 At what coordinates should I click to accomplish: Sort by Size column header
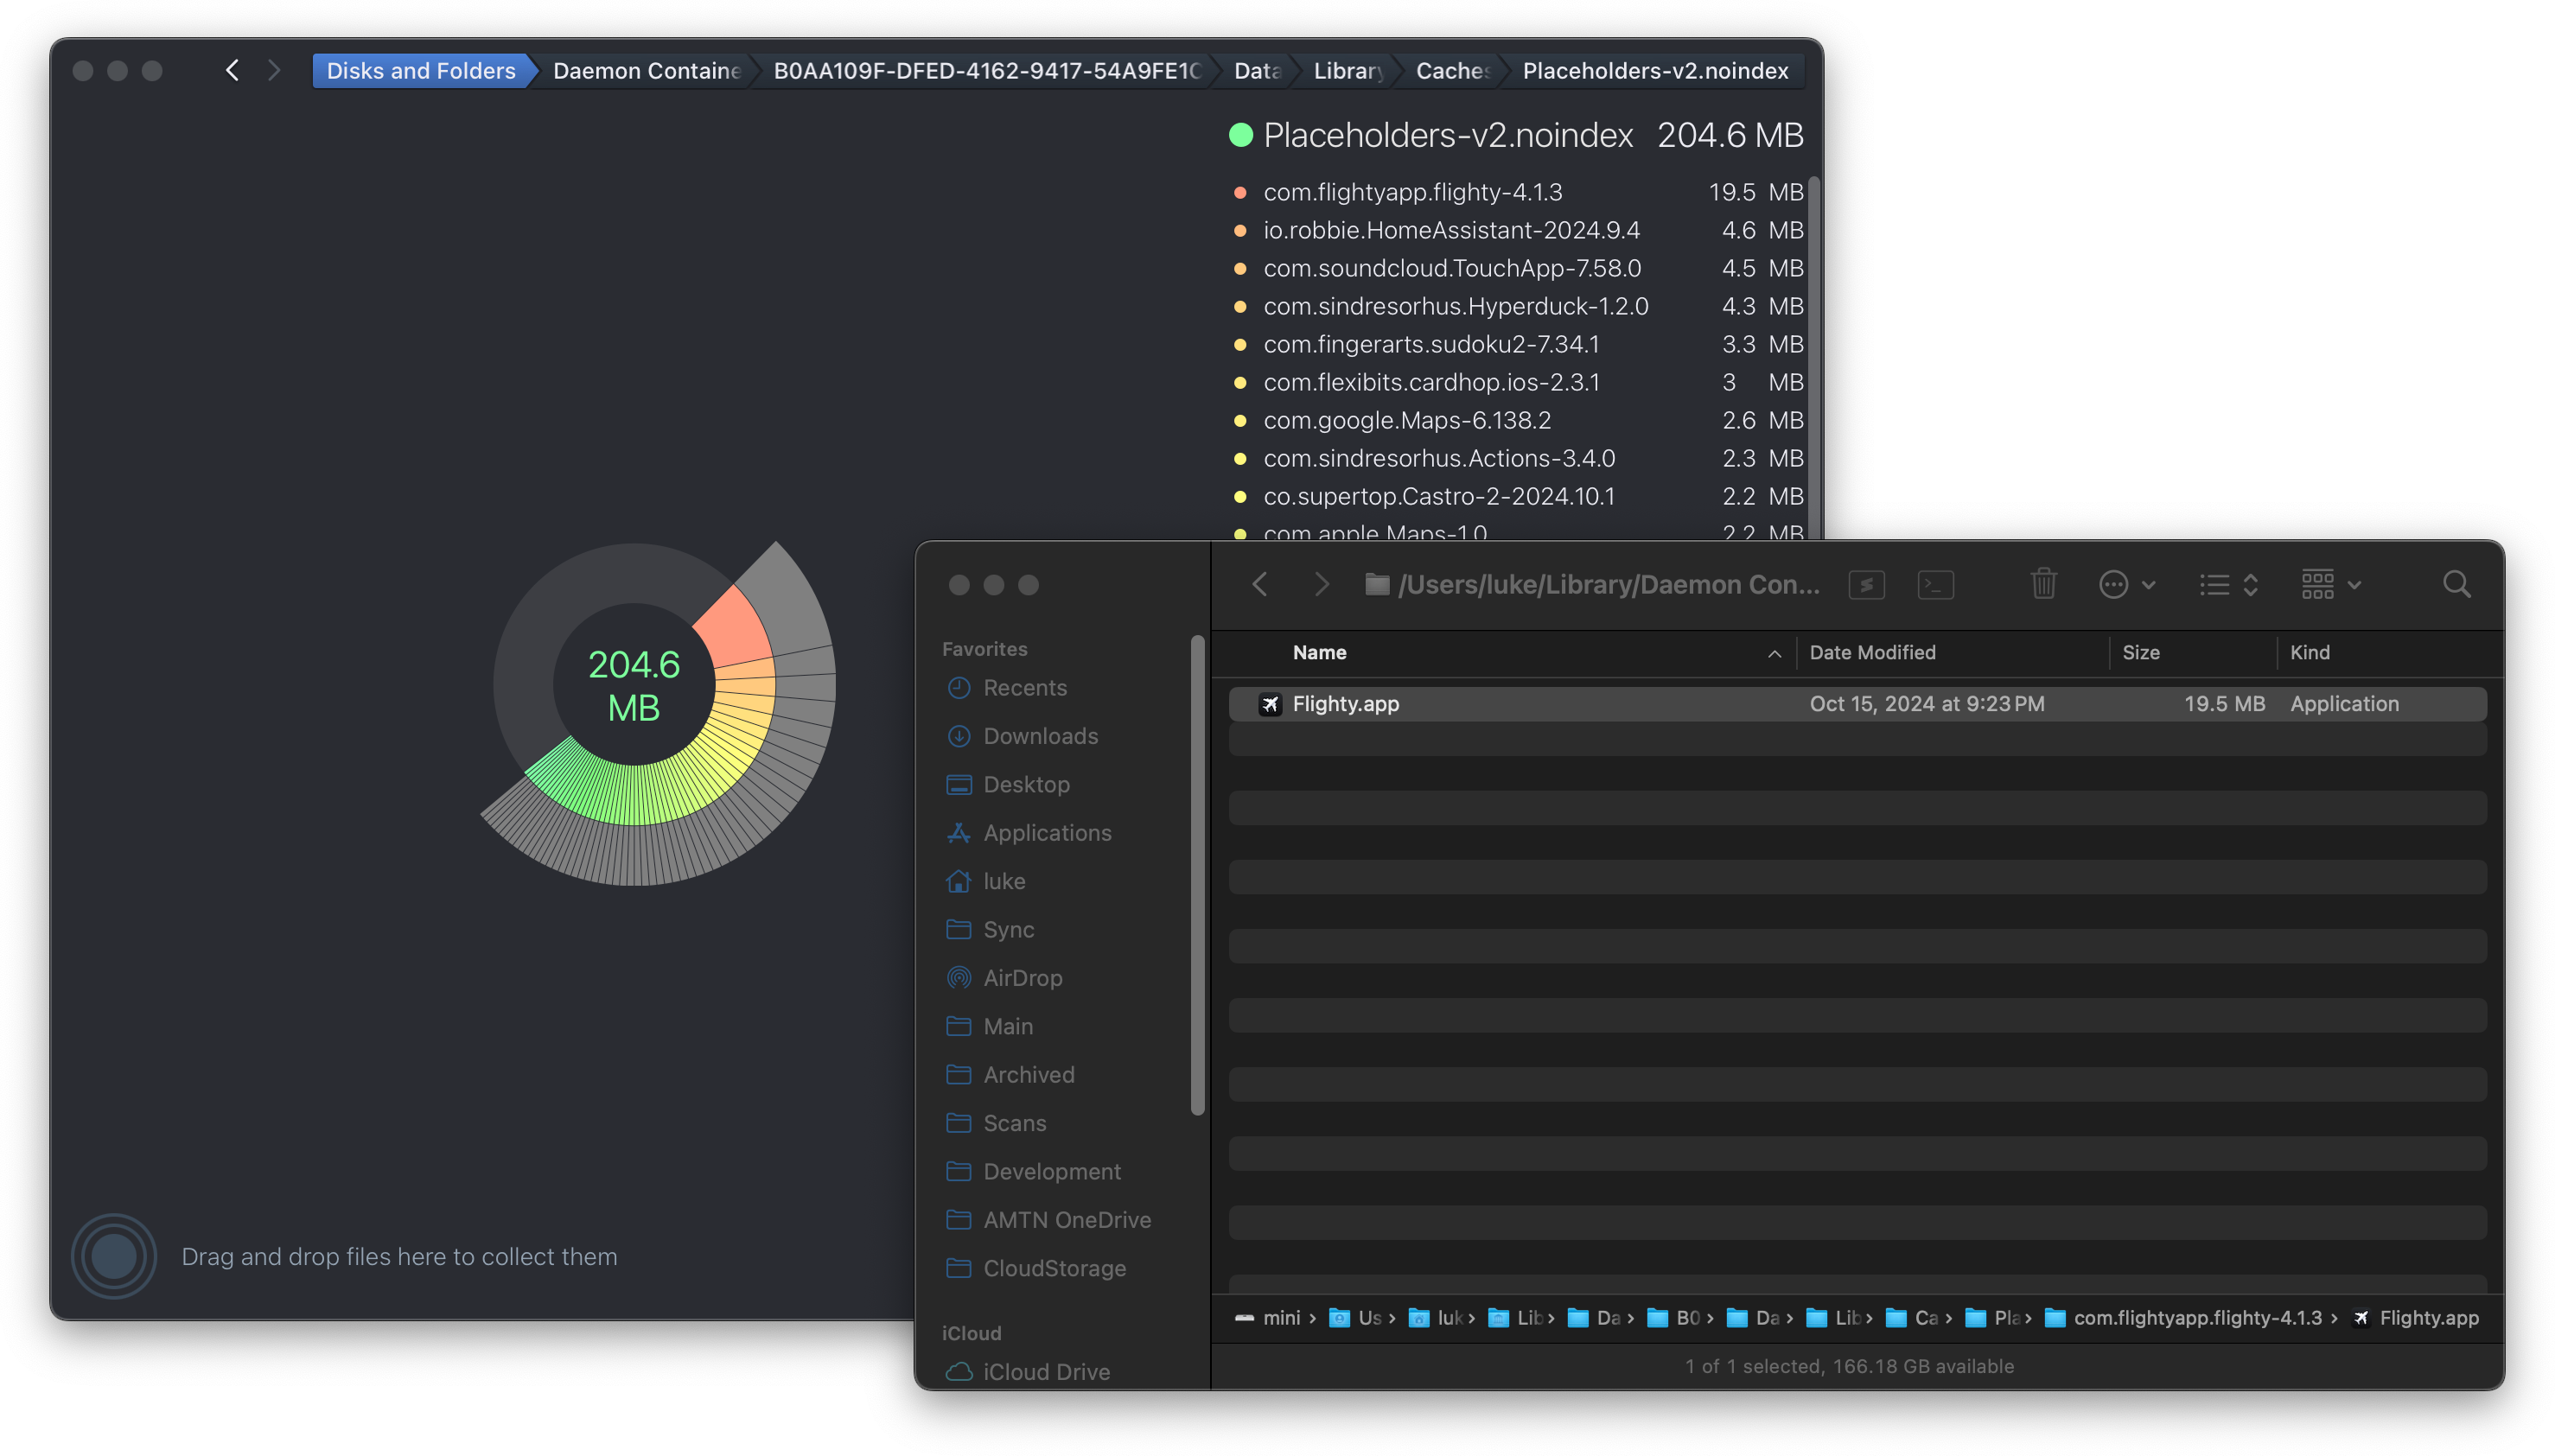coord(2140,652)
